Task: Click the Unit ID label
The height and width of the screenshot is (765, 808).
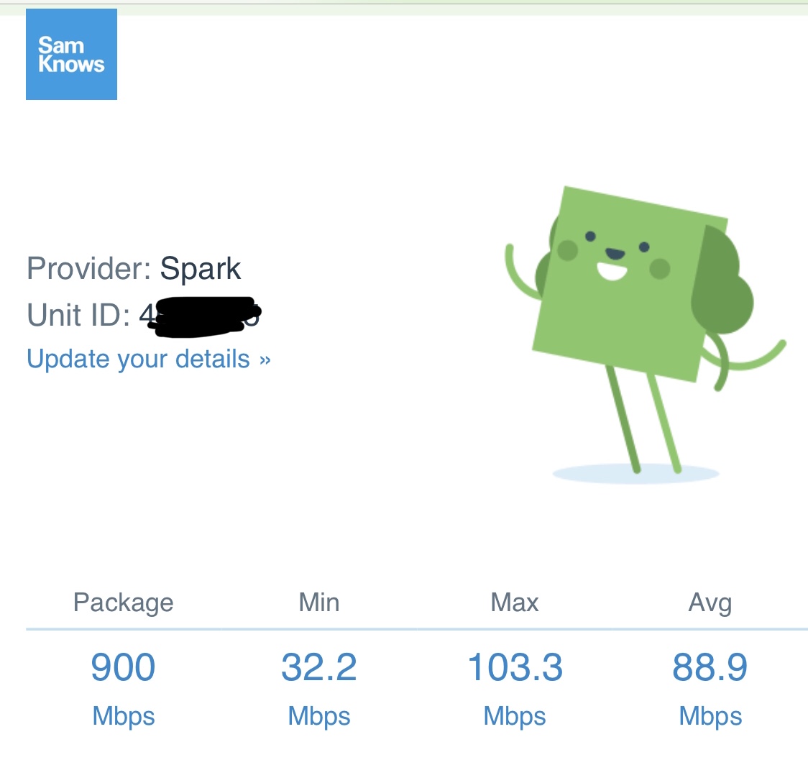Action: pos(78,314)
